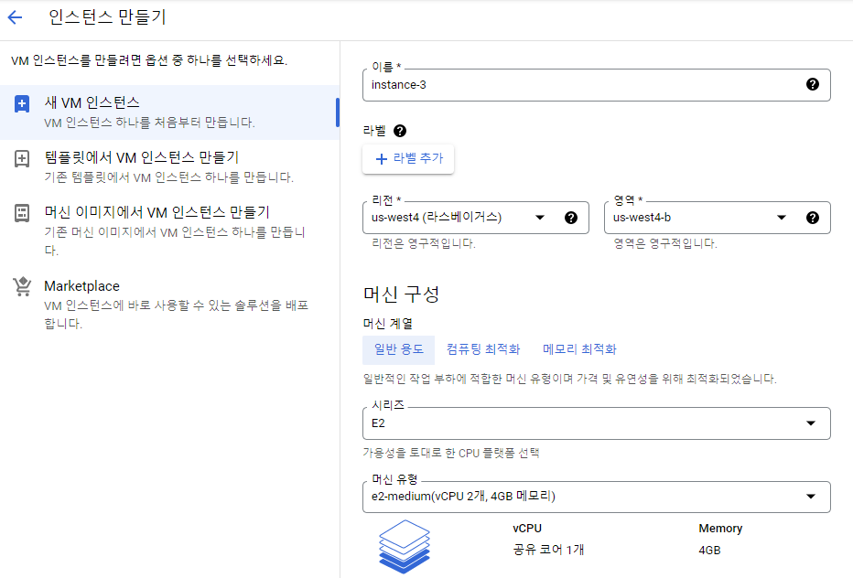Click the 공유 코어 1개 value
The height and width of the screenshot is (578, 853).
click(548, 550)
